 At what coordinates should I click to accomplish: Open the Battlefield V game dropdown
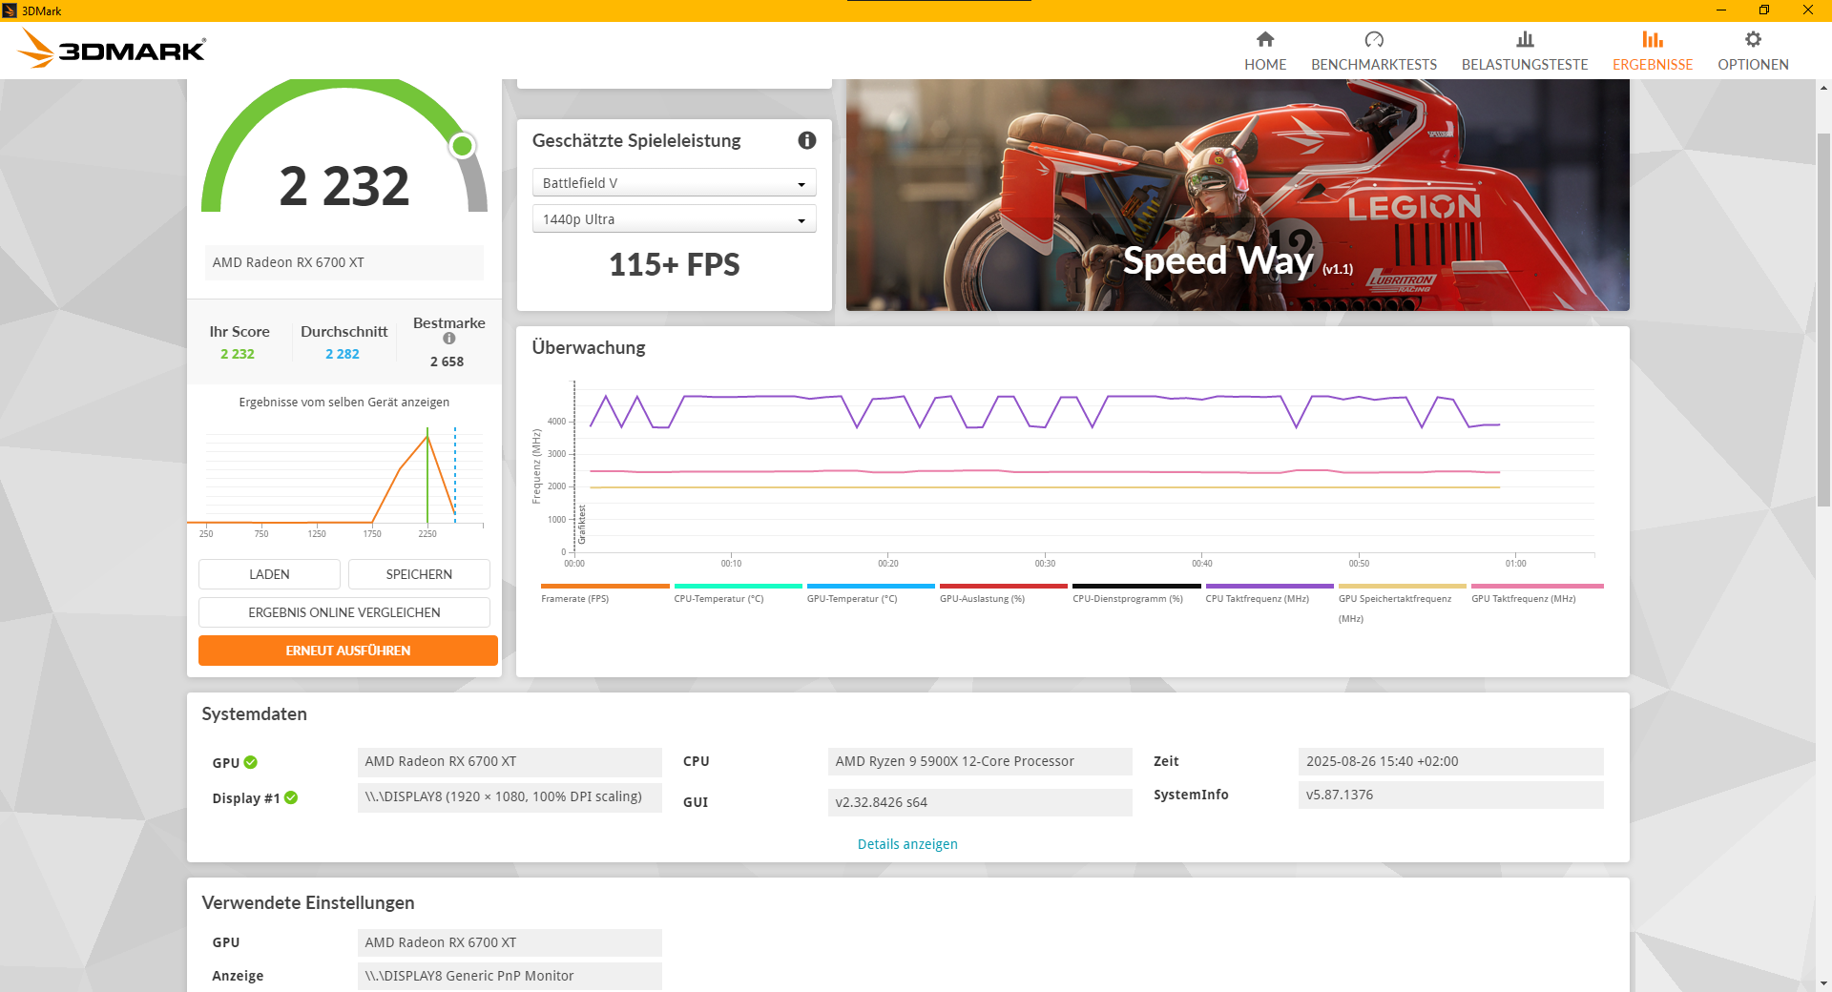click(x=675, y=183)
